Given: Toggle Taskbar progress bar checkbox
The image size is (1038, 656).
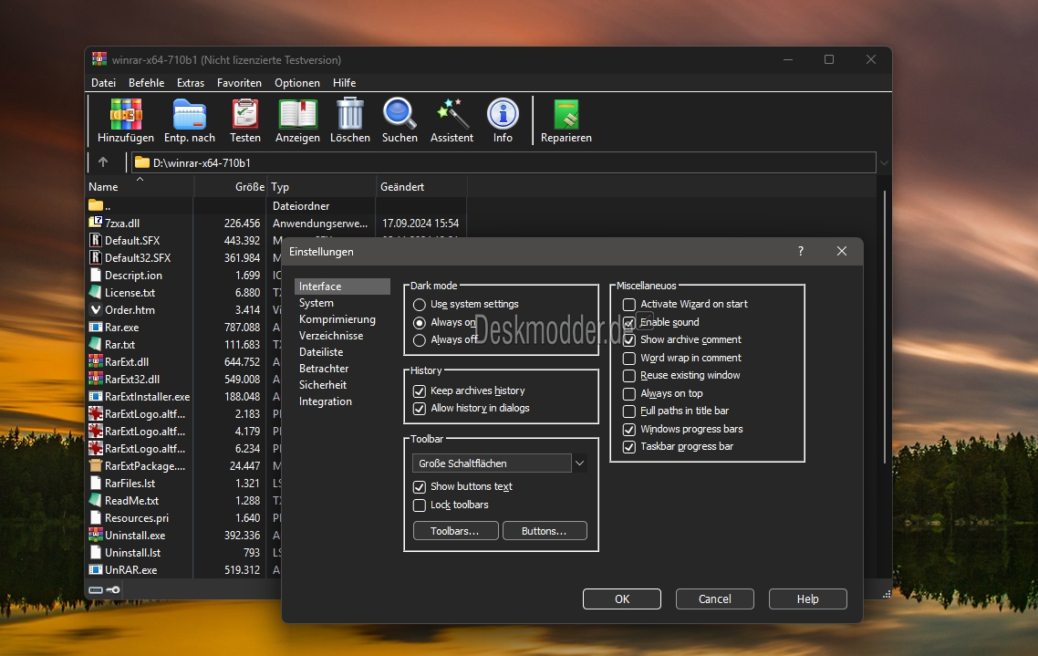Looking at the screenshot, I should pos(628,447).
